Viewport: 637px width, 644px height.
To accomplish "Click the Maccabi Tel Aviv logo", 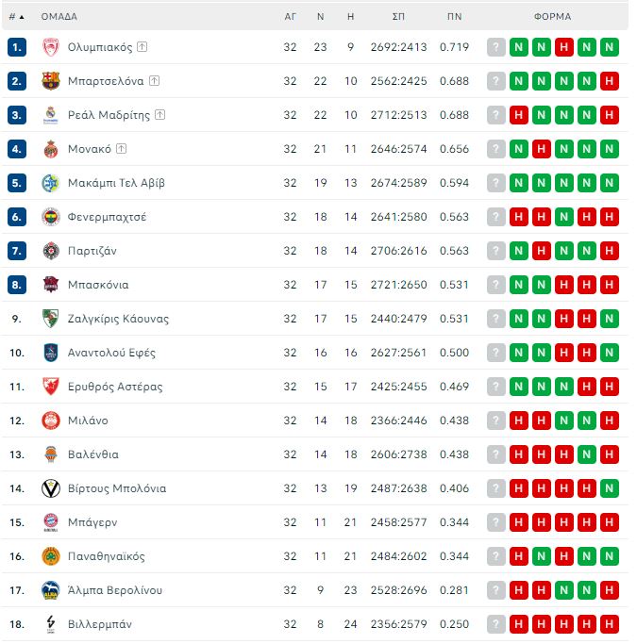I will (x=51, y=183).
